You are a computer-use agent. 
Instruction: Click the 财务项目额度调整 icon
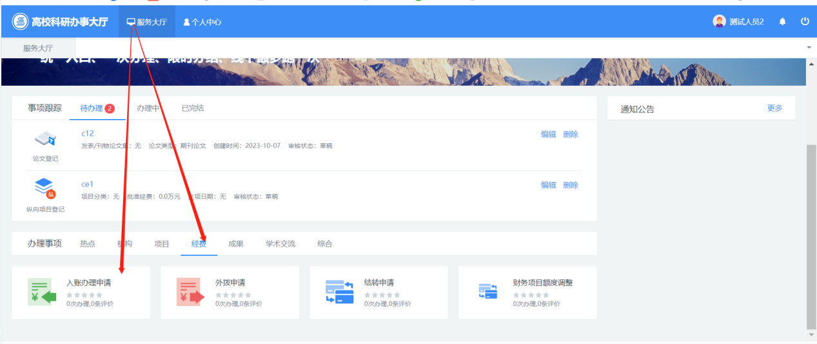[x=488, y=292]
